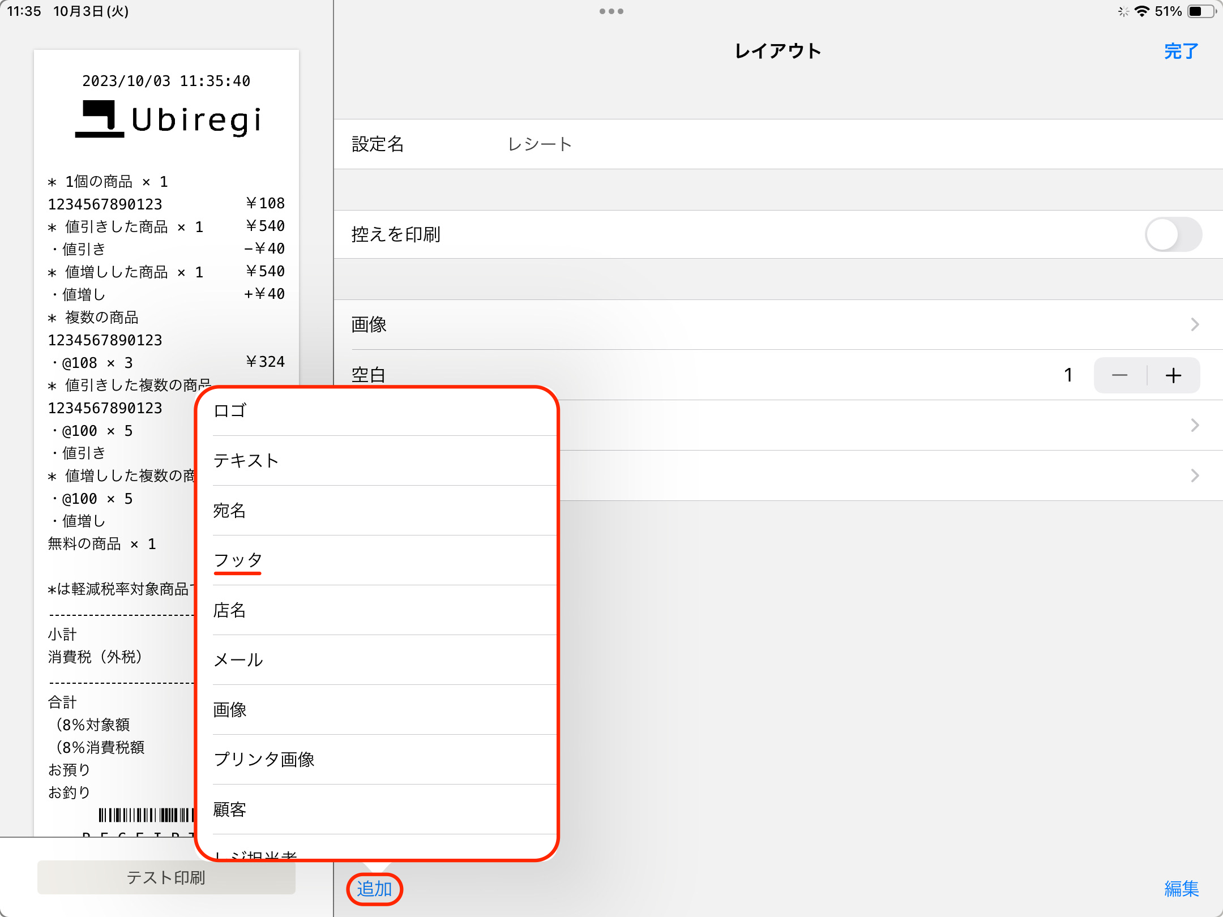Toggle the 控えを印刷 switch
The image size is (1223, 917).
coord(1173,234)
